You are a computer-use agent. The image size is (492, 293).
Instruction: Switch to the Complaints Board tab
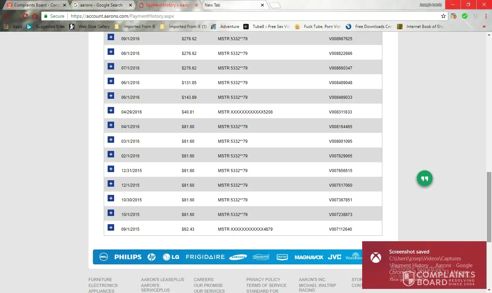tap(36, 5)
